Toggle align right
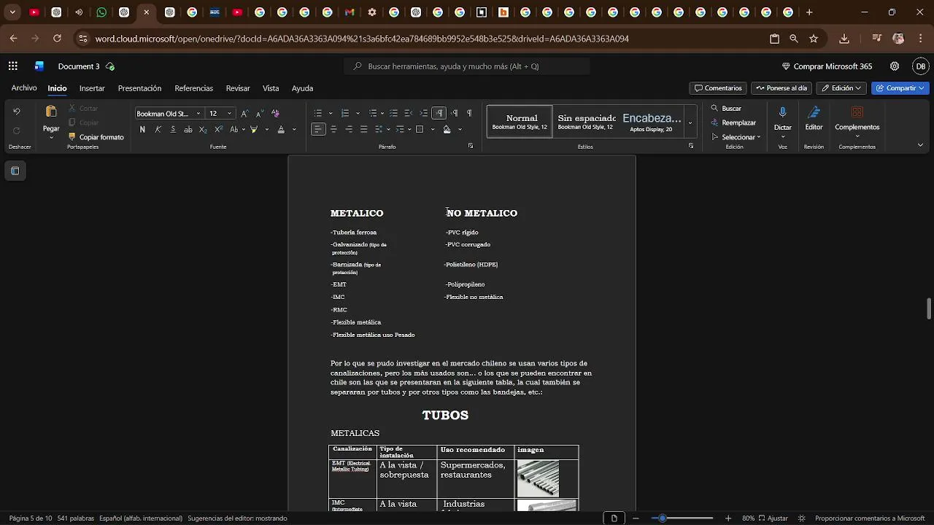The height and width of the screenshot is (525, 934). [349, 129]
